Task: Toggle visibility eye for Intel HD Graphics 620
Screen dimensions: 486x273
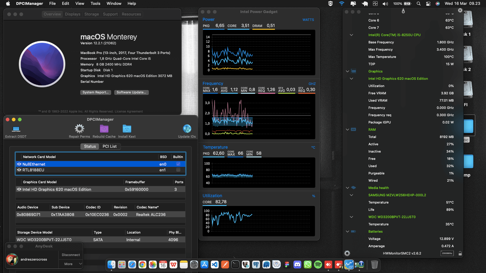Action: coord(19,189)
